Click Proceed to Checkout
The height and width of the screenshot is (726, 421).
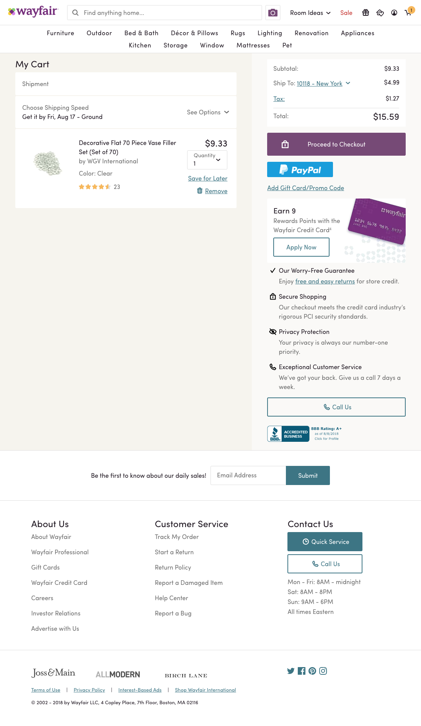tap(336, 144)
